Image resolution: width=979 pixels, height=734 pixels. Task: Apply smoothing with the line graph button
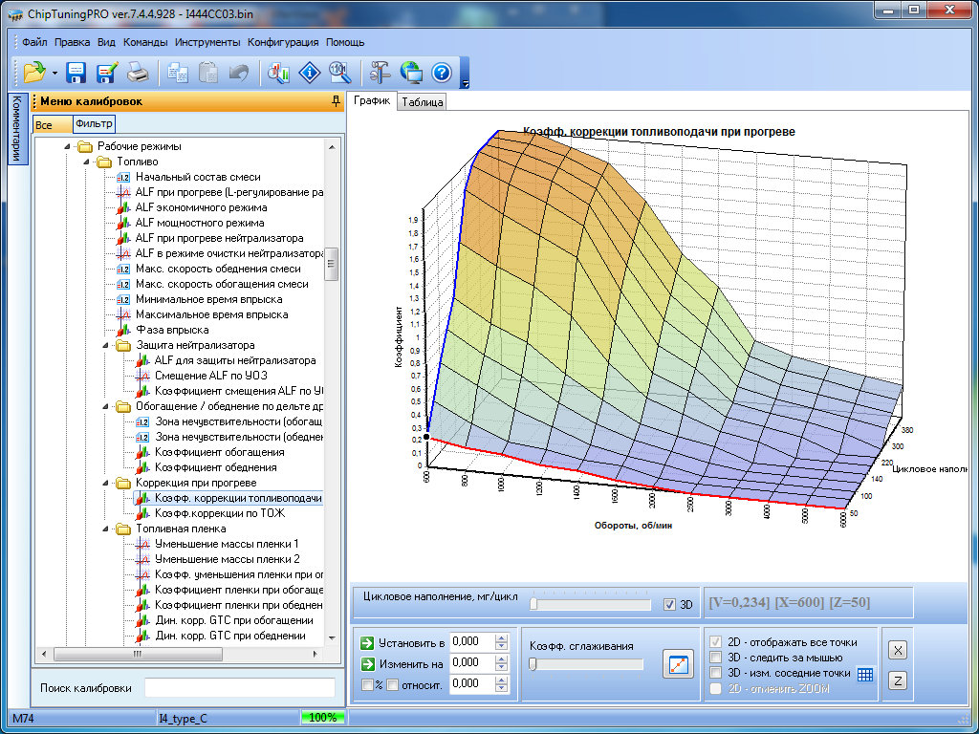pos(677,664)
